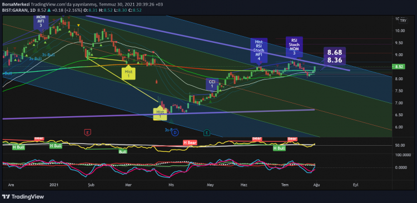Viewport: 417px width, 203px height.
Task: Click the BorsaMerkezi author name
Action: [x=16, y=4]
